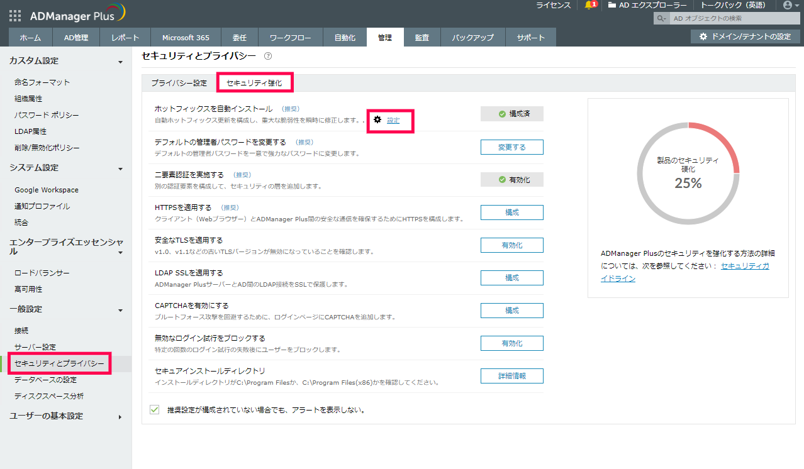Open ディスクスペース分析 in sidebar
The image size is (804, 469).
[x=49, y=396]
